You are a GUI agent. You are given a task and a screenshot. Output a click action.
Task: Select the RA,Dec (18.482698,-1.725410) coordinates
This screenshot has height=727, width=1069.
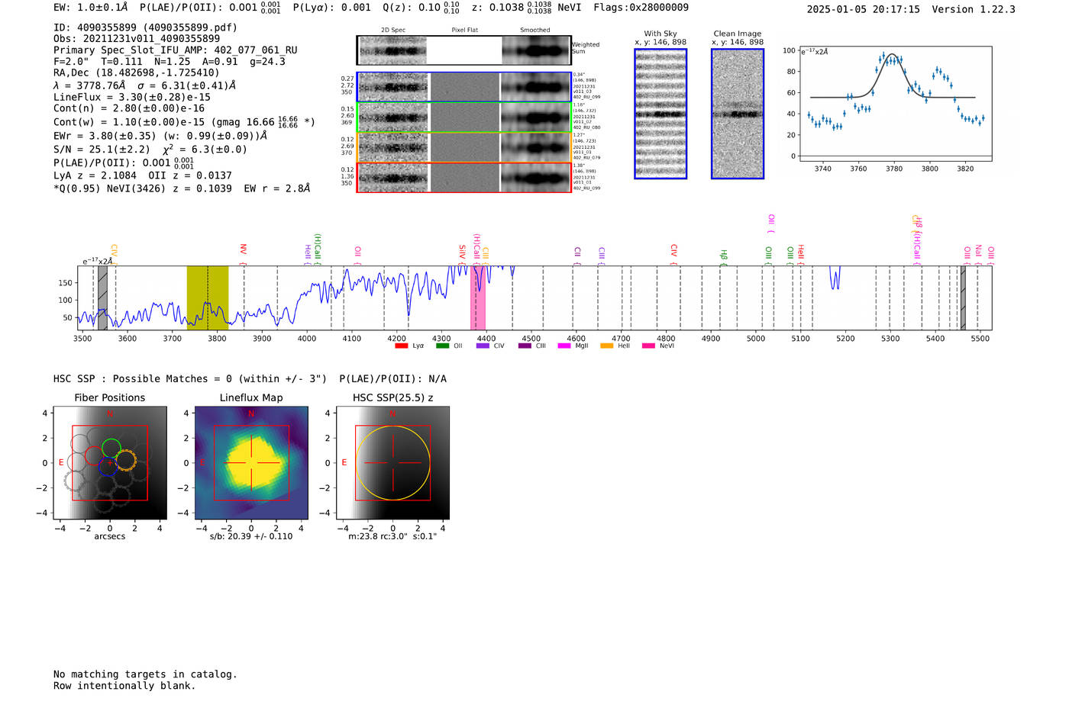[x=137, y=73]
